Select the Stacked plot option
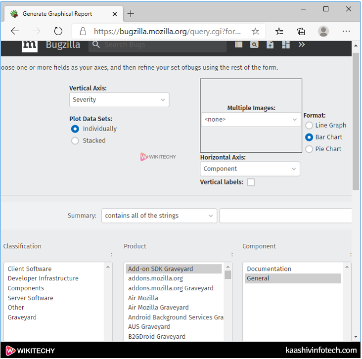 click(75, 140)
